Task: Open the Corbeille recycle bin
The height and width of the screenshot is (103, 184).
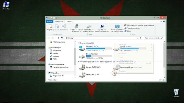Action: 176,93
